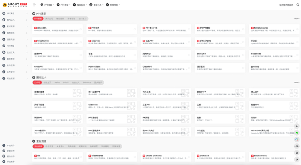
Task: Open the rrslide card link
Action: point(274,42)
